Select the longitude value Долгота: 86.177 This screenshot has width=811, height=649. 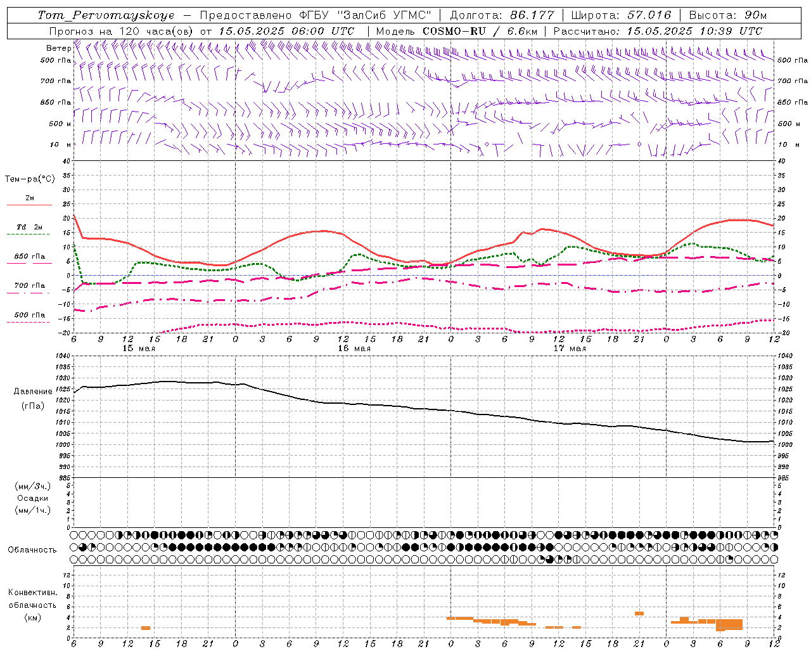[502, 15]
